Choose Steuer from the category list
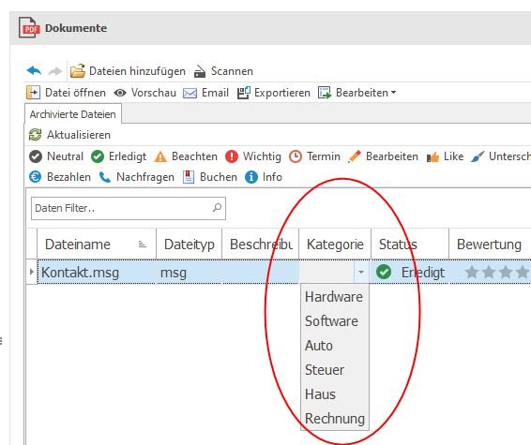This screenshot has width=531, height=445. click(x=325, y=370)
